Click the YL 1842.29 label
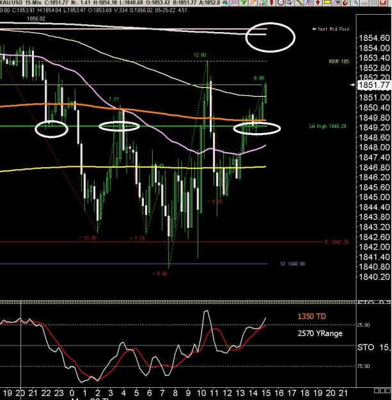The height and width of the screenshot is (400, 392). tap(336, 242)
